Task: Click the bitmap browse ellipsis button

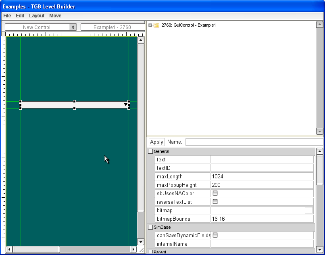Action: tap(308, 211)
